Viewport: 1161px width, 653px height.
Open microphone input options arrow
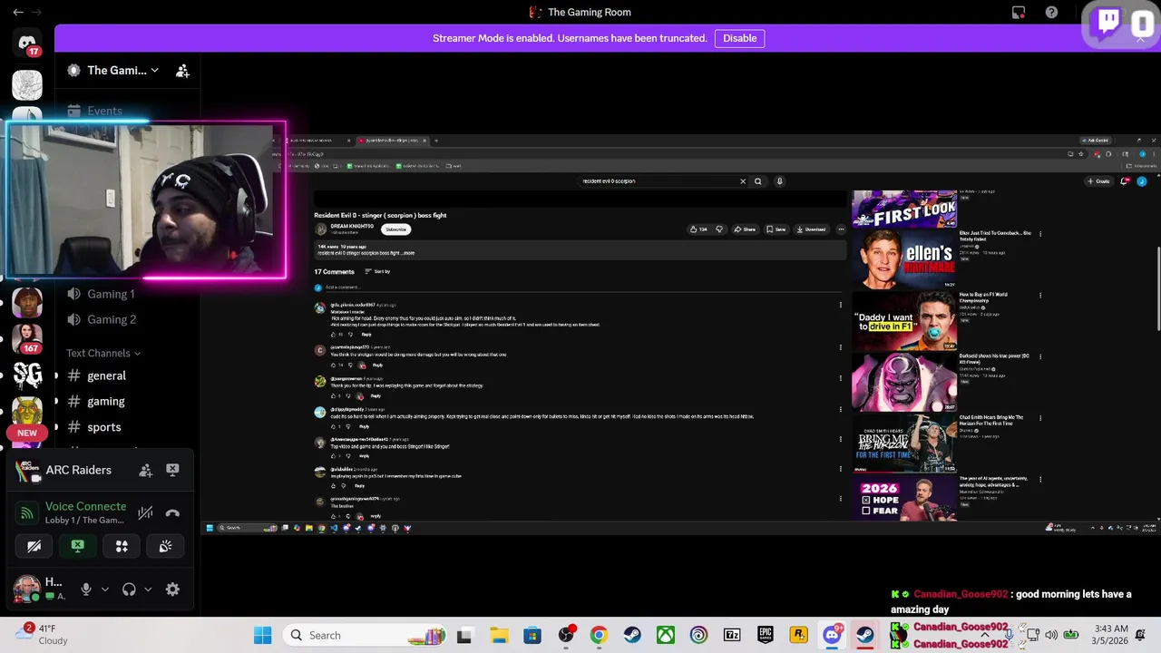tap(104, 590)
